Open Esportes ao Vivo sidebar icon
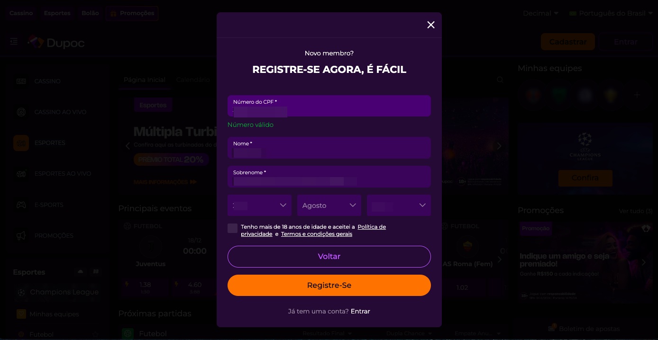Image resolution: width=658 pixels, height=340 pixels. tap(21, 174)
